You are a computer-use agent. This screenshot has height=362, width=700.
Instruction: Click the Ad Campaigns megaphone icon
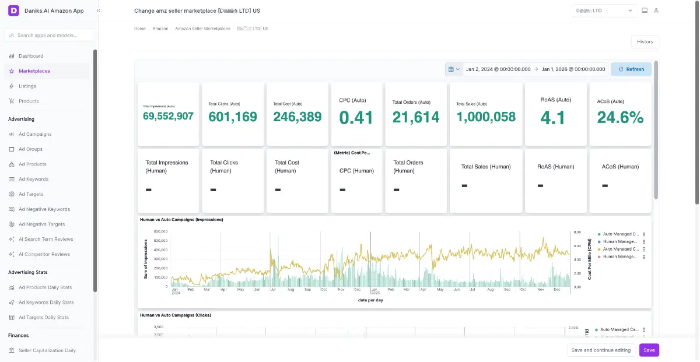pyautogui.click(x=12, y=134)
